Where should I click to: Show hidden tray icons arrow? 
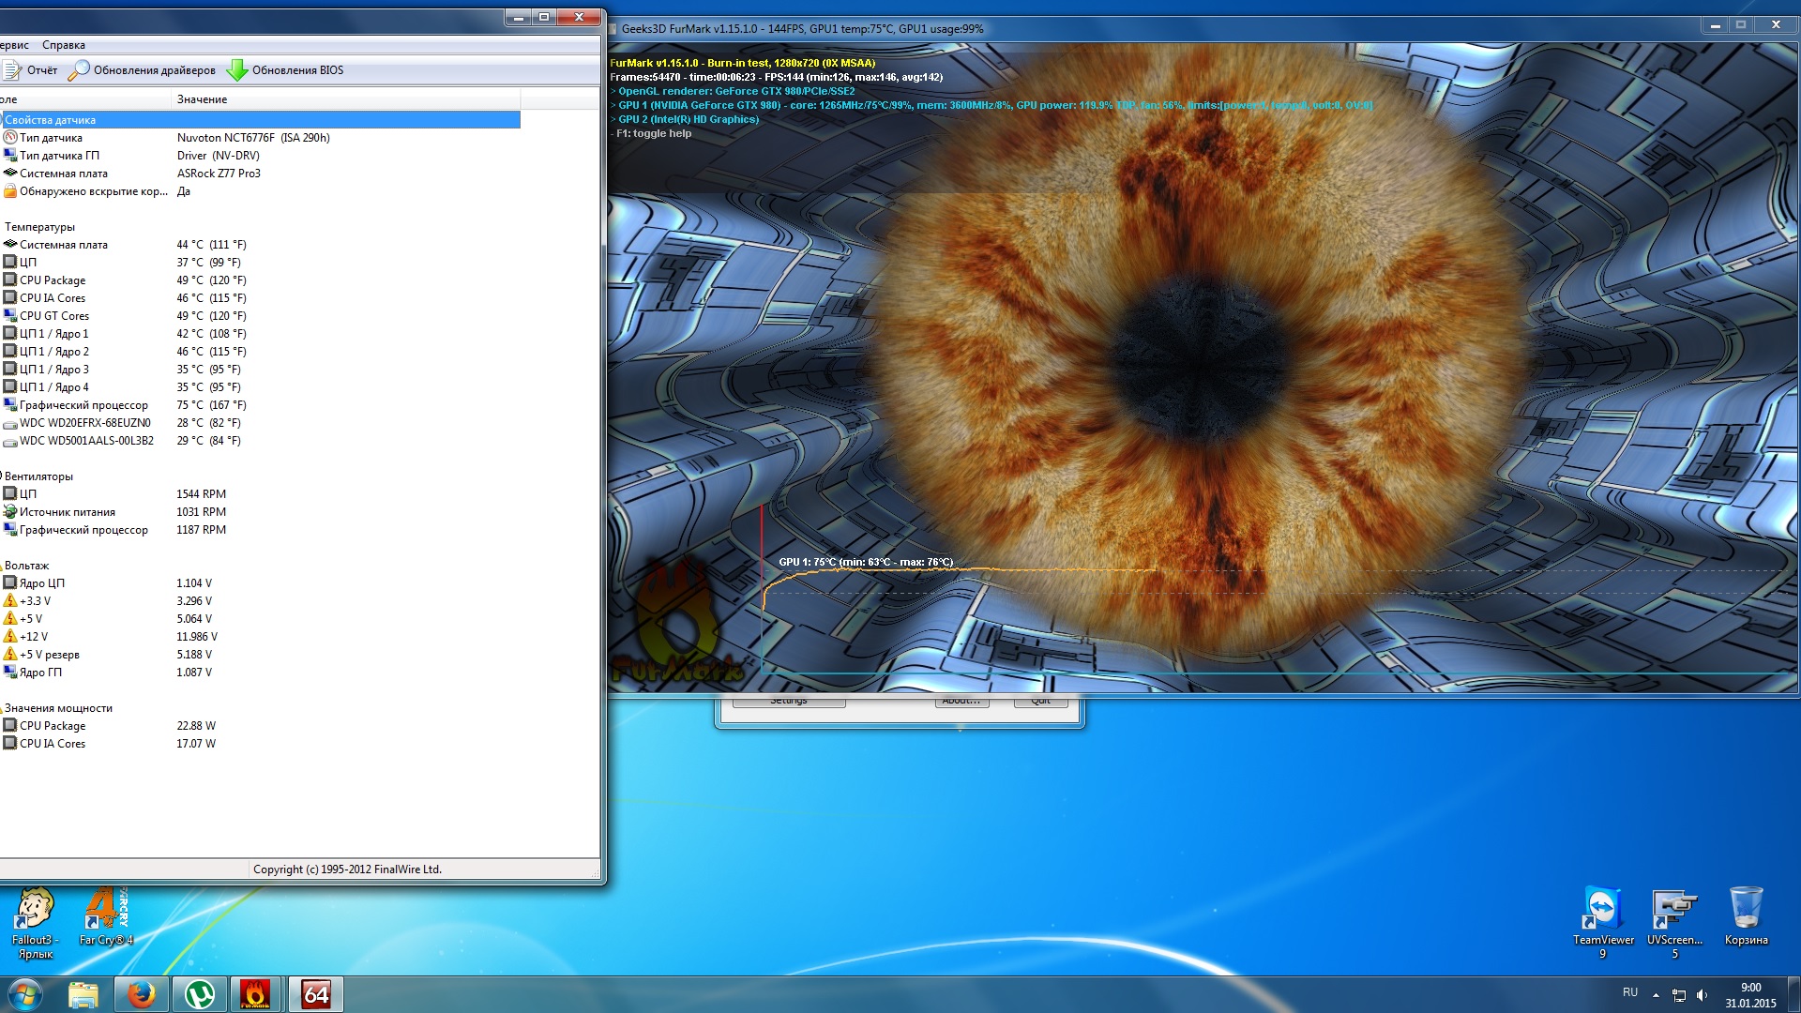1656,995
